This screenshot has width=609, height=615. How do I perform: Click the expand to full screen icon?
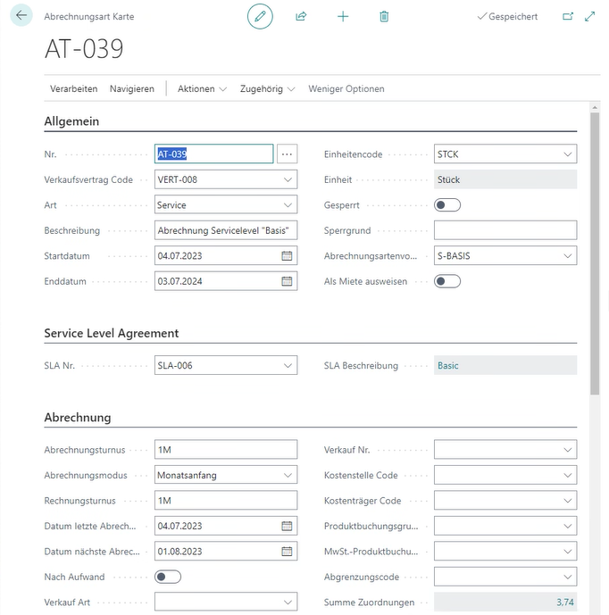[x=589, y=16]
